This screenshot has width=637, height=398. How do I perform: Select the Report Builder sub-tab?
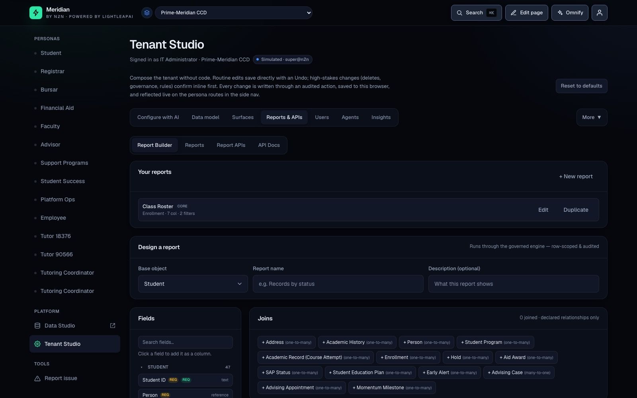[155, 145]
